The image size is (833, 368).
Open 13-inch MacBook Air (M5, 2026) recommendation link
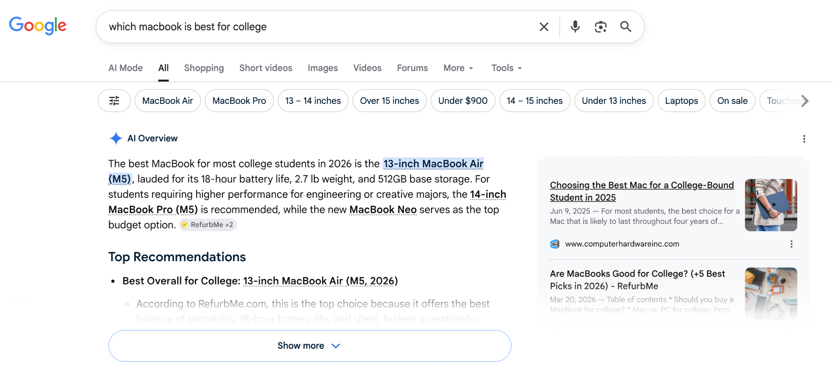[x=321, y=281]
